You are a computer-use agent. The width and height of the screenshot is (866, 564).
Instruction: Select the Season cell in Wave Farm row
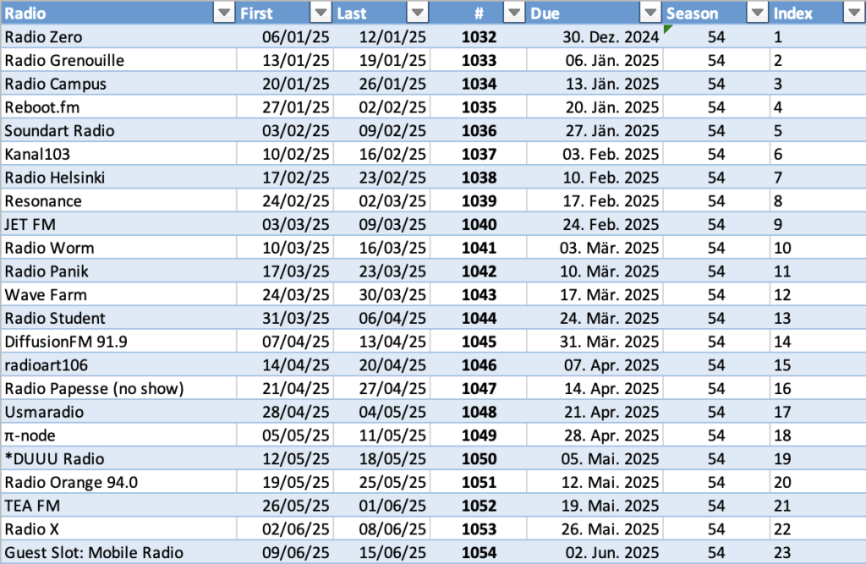click(716, 295)
